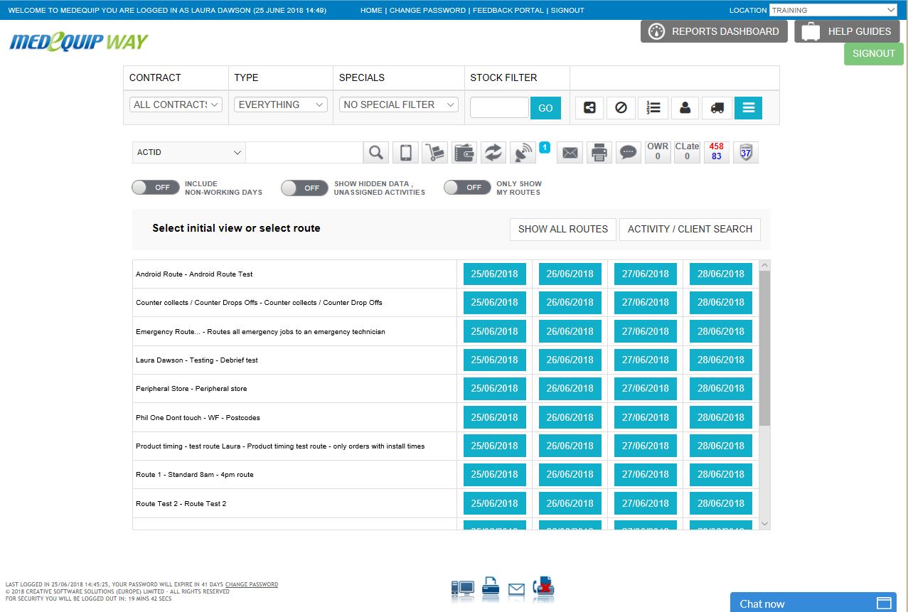Open the Chat now widget
908x612 pixels.
point(813,603)
